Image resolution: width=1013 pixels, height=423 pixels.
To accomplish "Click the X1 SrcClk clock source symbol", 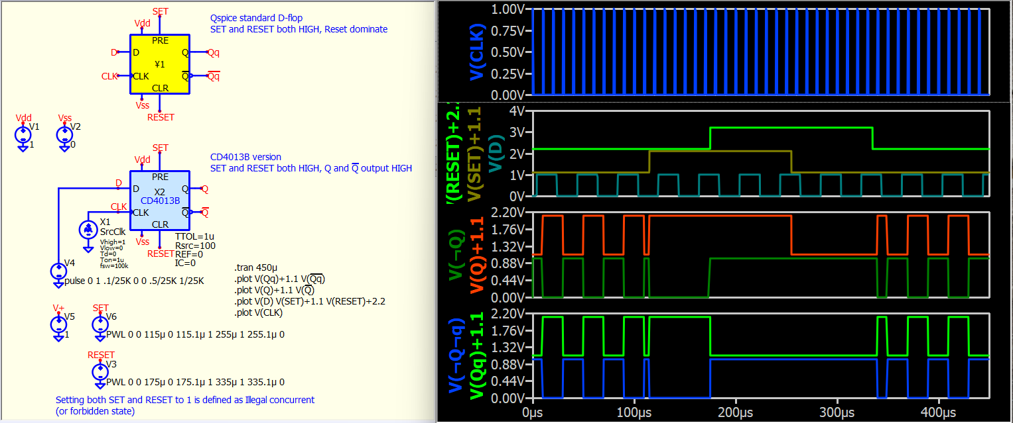I will pos(88,230).
